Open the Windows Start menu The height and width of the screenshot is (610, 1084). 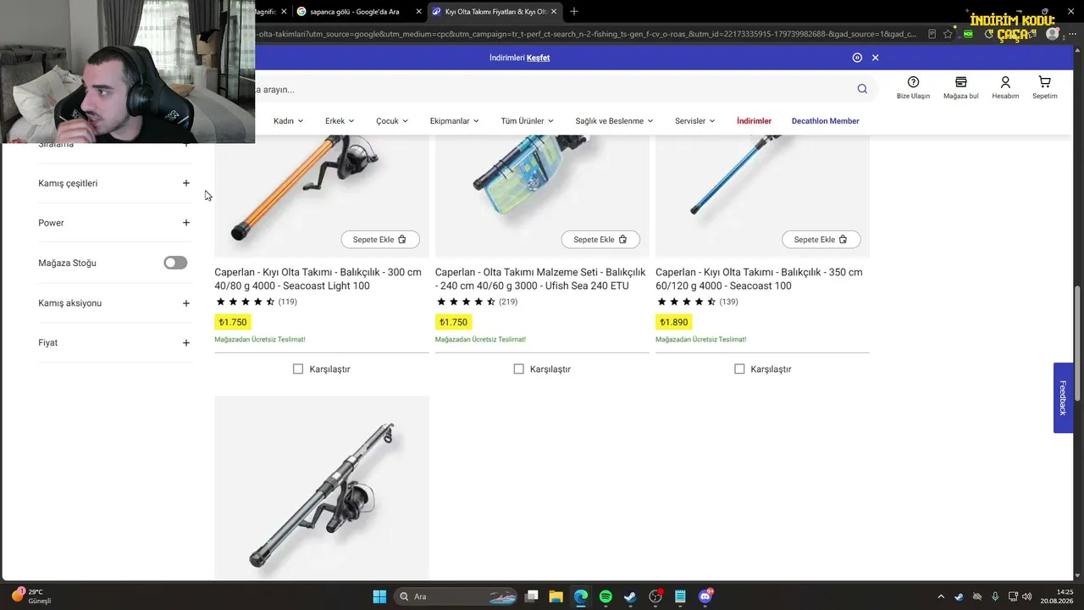point(379,596)
